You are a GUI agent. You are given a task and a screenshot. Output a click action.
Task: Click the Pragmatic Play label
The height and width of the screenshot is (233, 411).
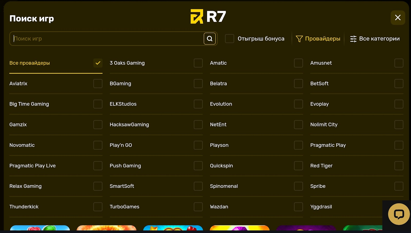coord(328,145)
